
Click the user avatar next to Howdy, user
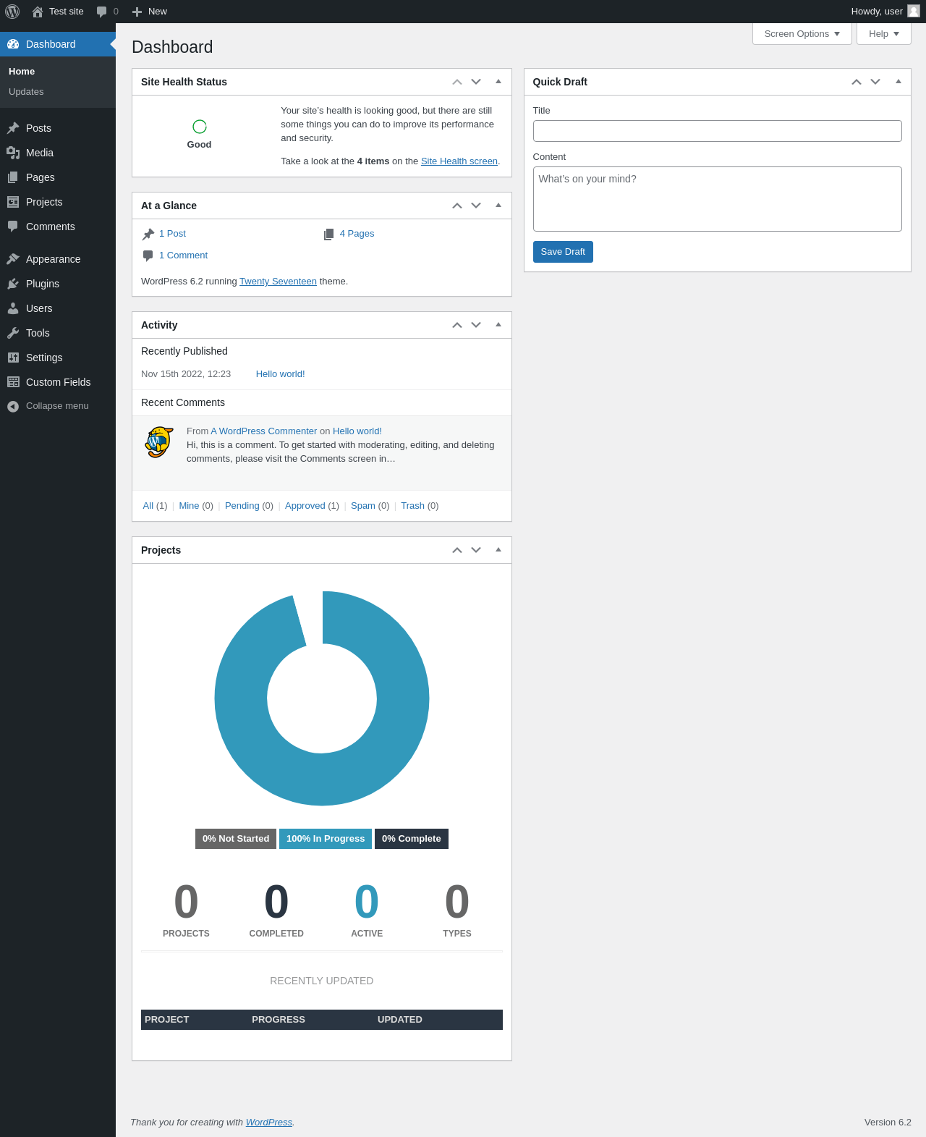(914, 11)
